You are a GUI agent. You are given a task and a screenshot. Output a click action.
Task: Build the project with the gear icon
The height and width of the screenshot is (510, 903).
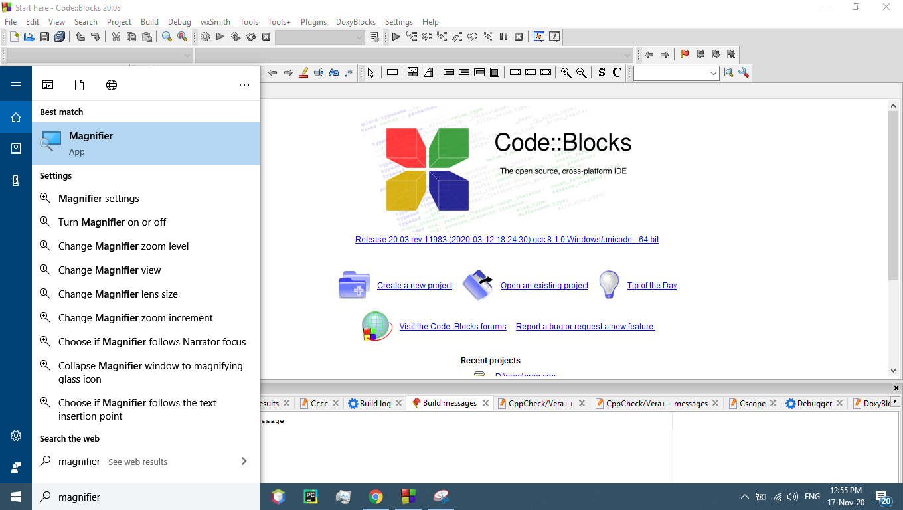pos(205,37)
